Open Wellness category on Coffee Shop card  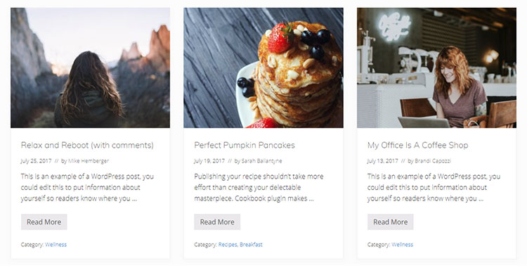coord(403,245)
